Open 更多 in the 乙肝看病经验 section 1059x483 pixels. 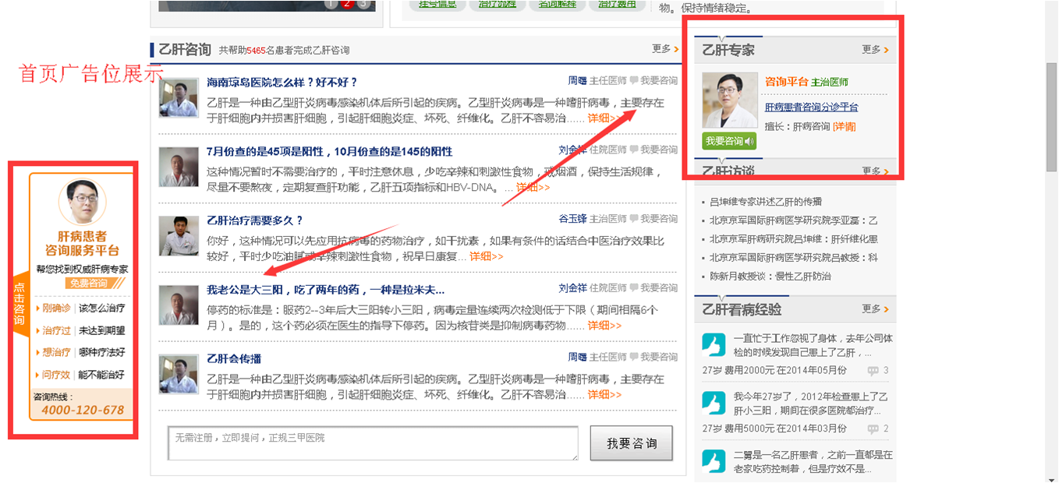click(872, 309)
